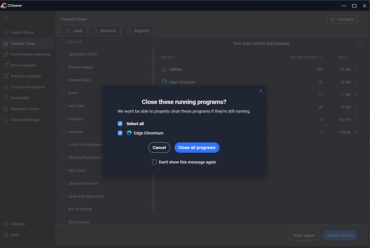Image resolution: width=370 pixels, height=248 pixels.
Task: Click the CCleaner logo in title bar
Action: pyautogui.click(x=4, y=5)
